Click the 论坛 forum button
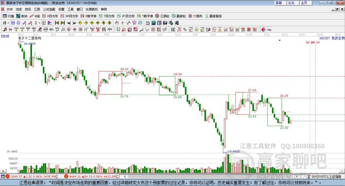Image resolution: width=345 pixels, height=186 pixels. click(293, 3)
